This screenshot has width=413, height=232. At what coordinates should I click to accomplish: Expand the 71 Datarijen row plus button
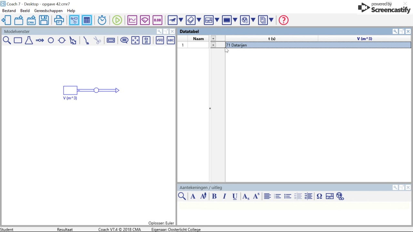pos(213,45)
